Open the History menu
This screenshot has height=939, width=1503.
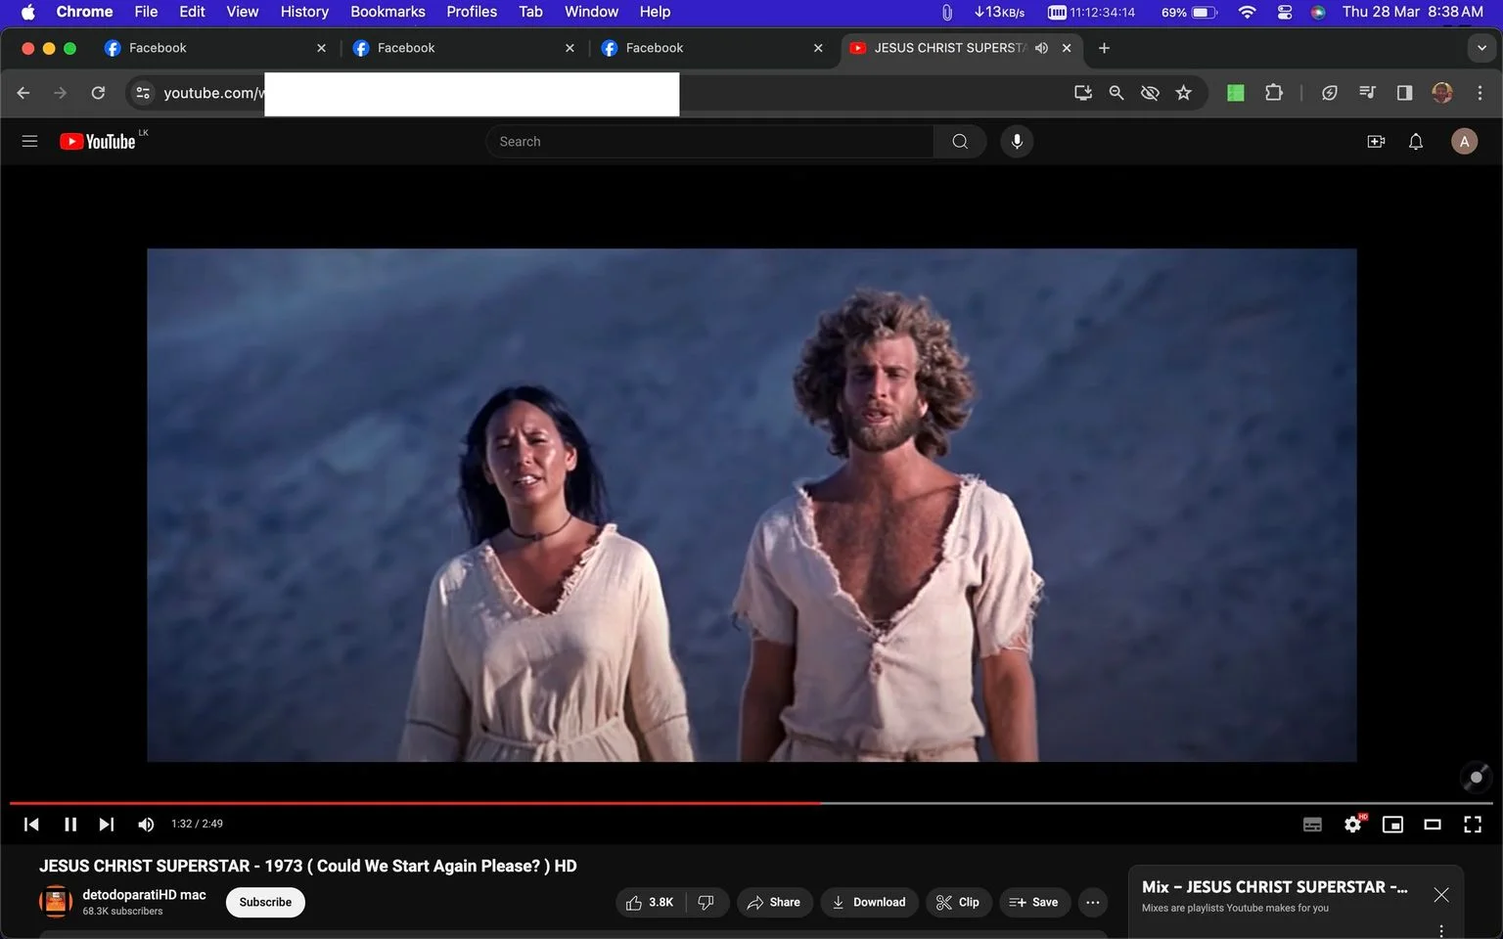click(x=304, y=12)
